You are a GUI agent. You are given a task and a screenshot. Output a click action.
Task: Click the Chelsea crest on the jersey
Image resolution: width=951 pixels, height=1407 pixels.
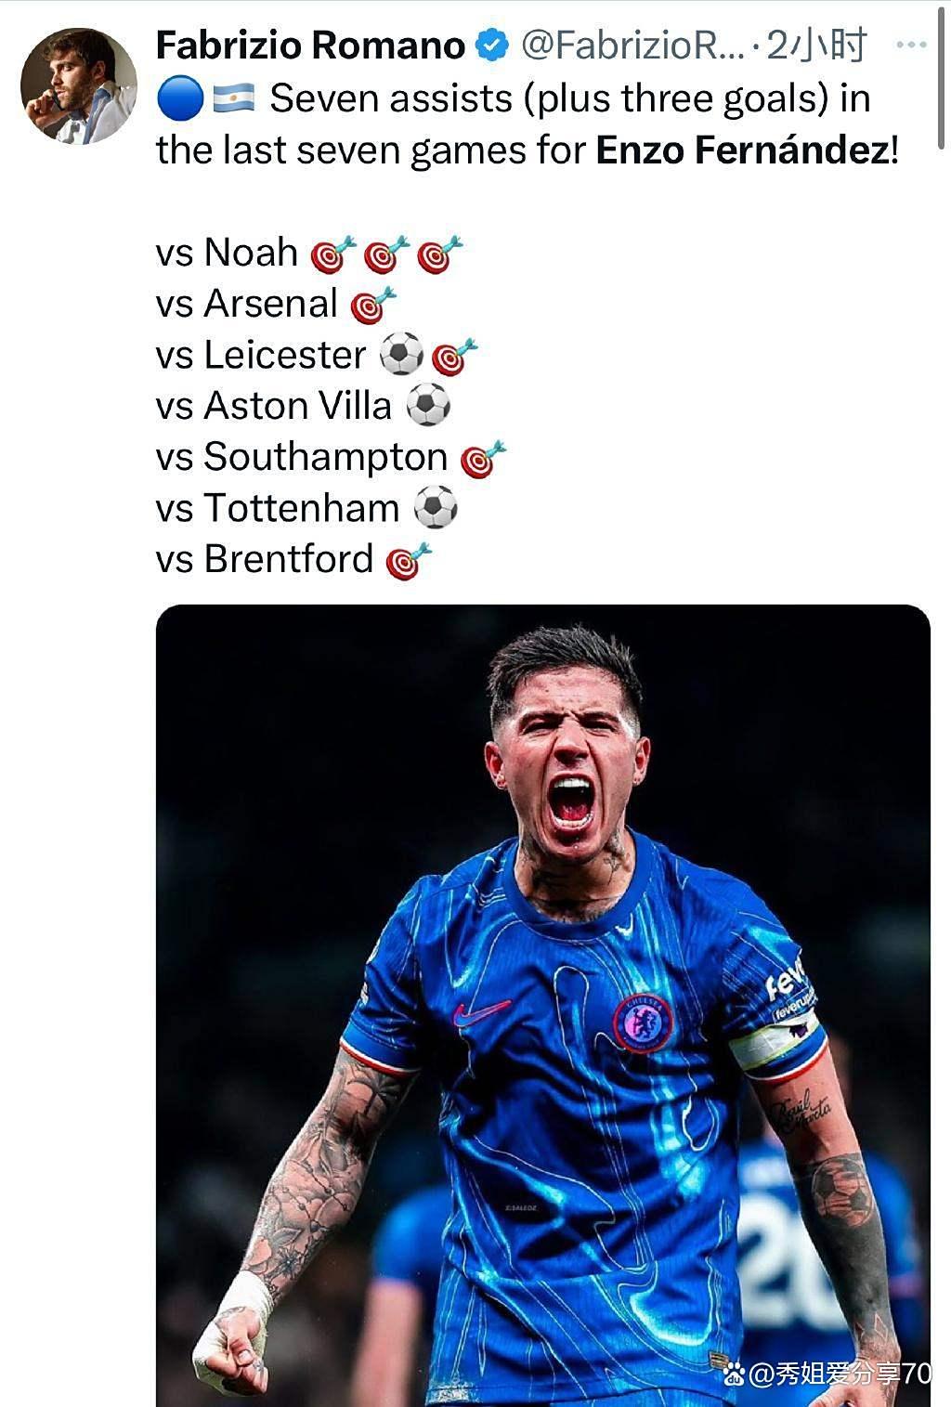coord(643,1022)
